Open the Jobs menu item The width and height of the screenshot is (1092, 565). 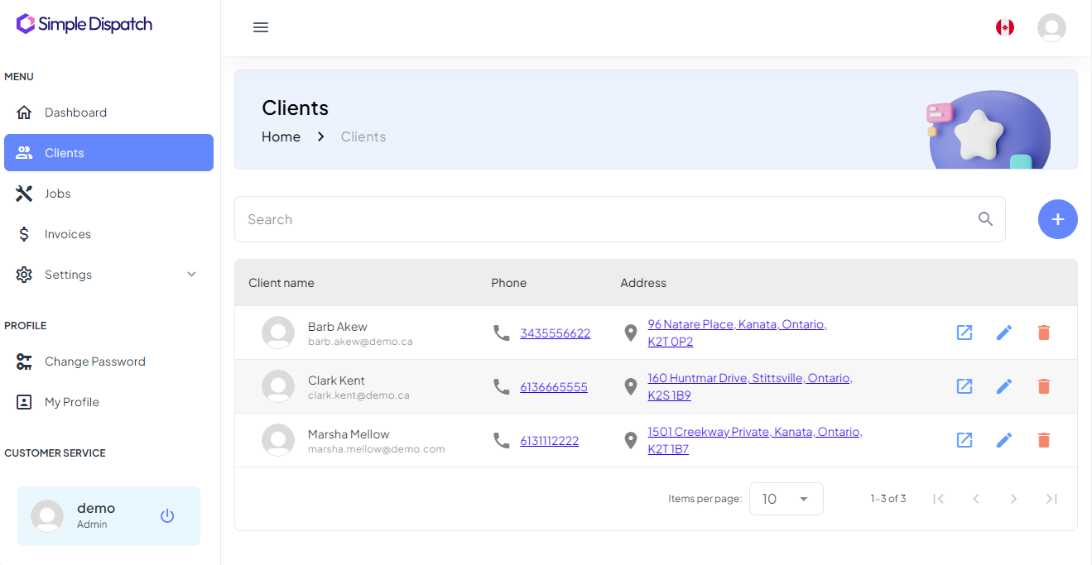point(58,194)
